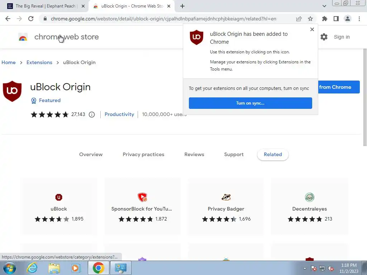Click Remove from Chrome button
Screen dimensions: 367x275
tap(339, 87)
